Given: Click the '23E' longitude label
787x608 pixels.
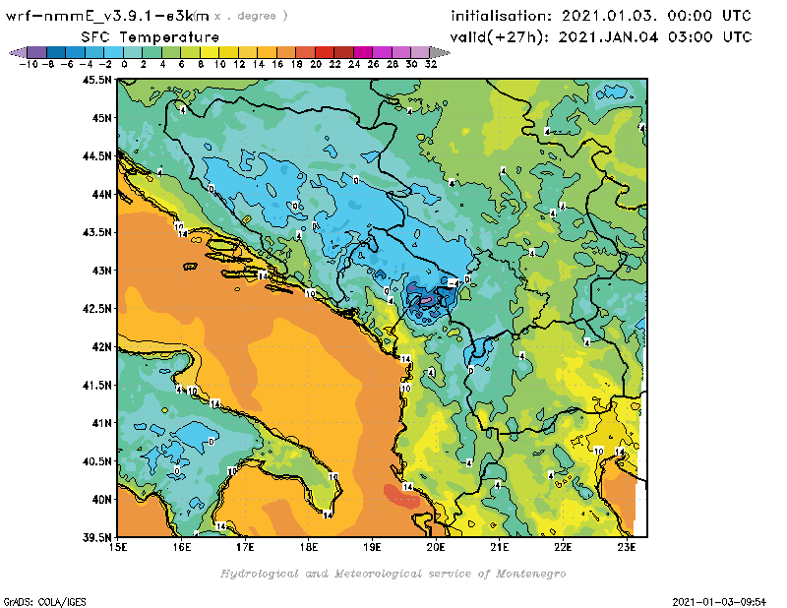Looking at the screenshot, I should click(627, 547).
